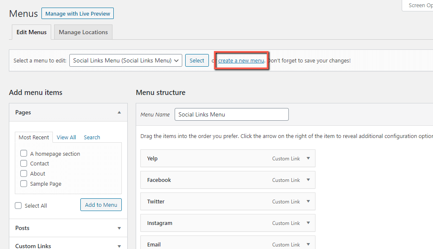This screenshot has width=433, height=249.
Task: Click the Email menu item title
Action: click(x=154, y=245)
